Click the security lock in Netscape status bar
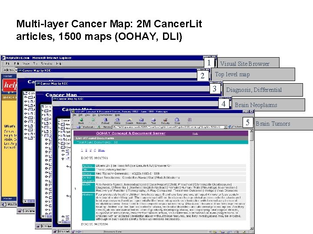Viewport: 313px width, 234px height. click(73, 232)
